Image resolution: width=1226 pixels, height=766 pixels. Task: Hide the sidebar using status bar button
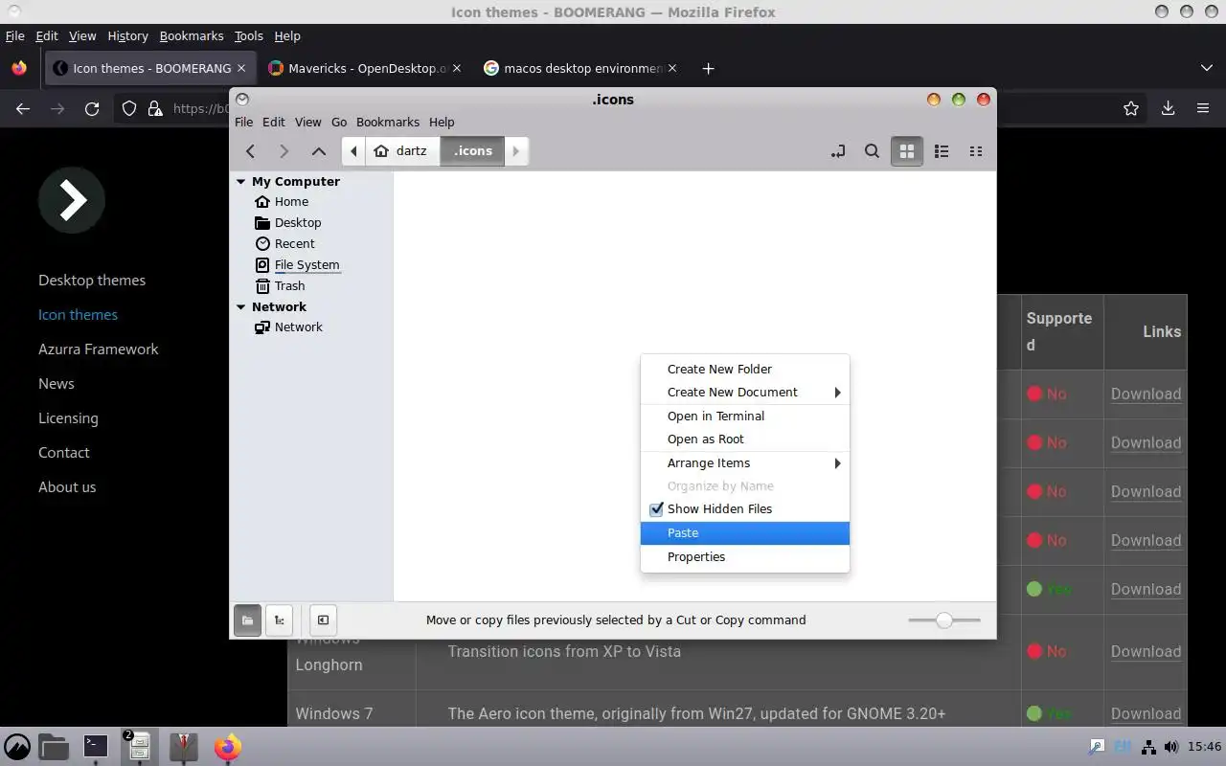(323, 620)
